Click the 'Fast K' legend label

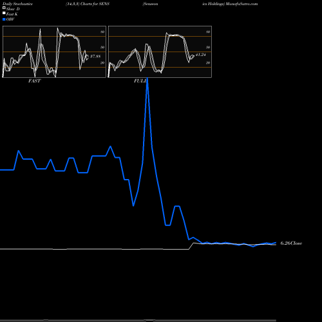(12, 14)
